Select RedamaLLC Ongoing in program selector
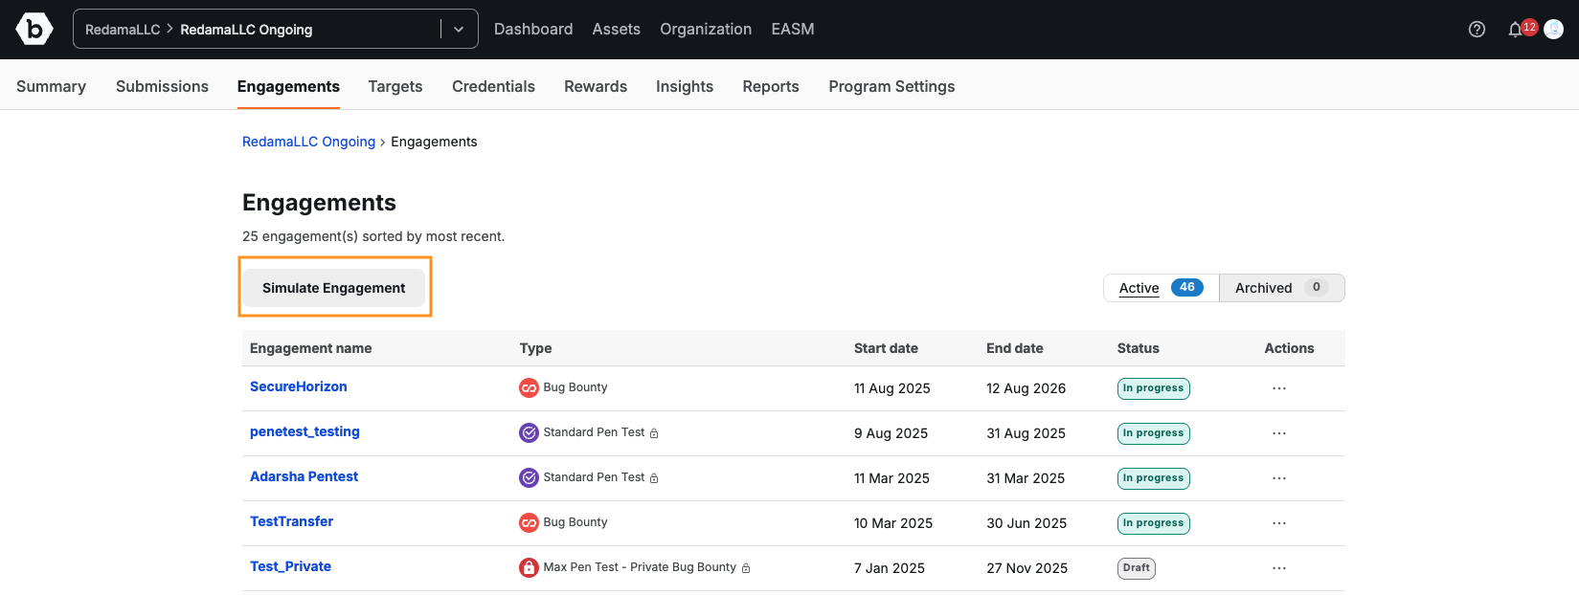Image resolution: width=1579 pixels, height=595 pixels. [246, 30]
